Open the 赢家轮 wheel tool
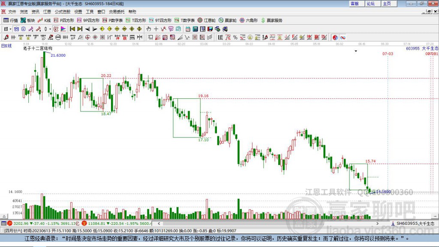The image size is (439, 247). pos(228,21)
